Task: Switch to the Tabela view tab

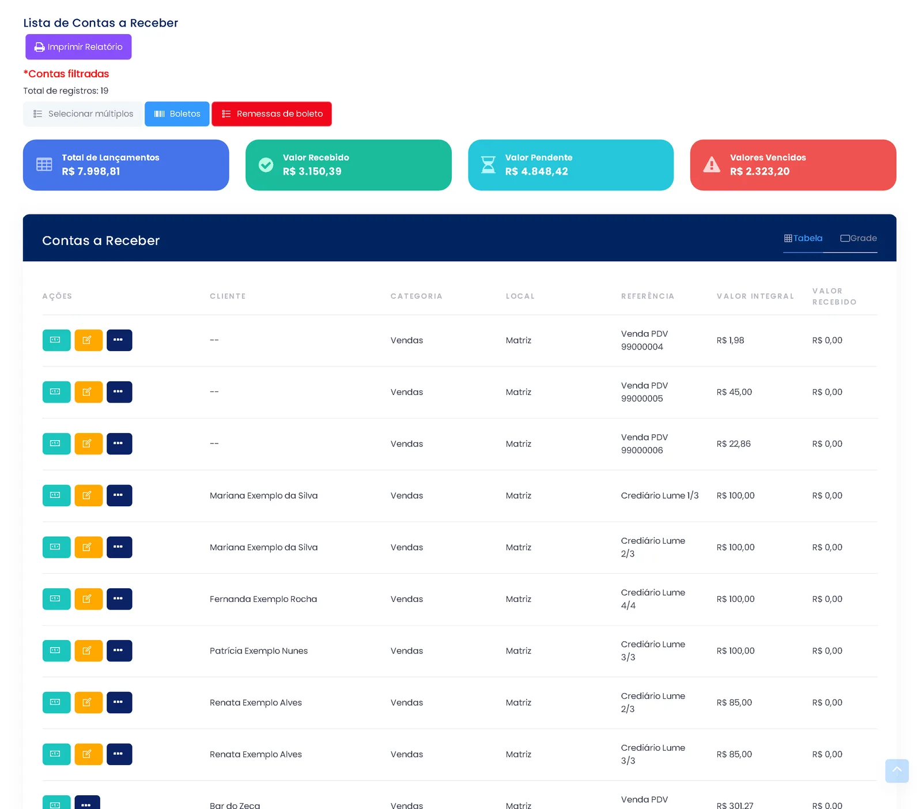Action: 803,238
